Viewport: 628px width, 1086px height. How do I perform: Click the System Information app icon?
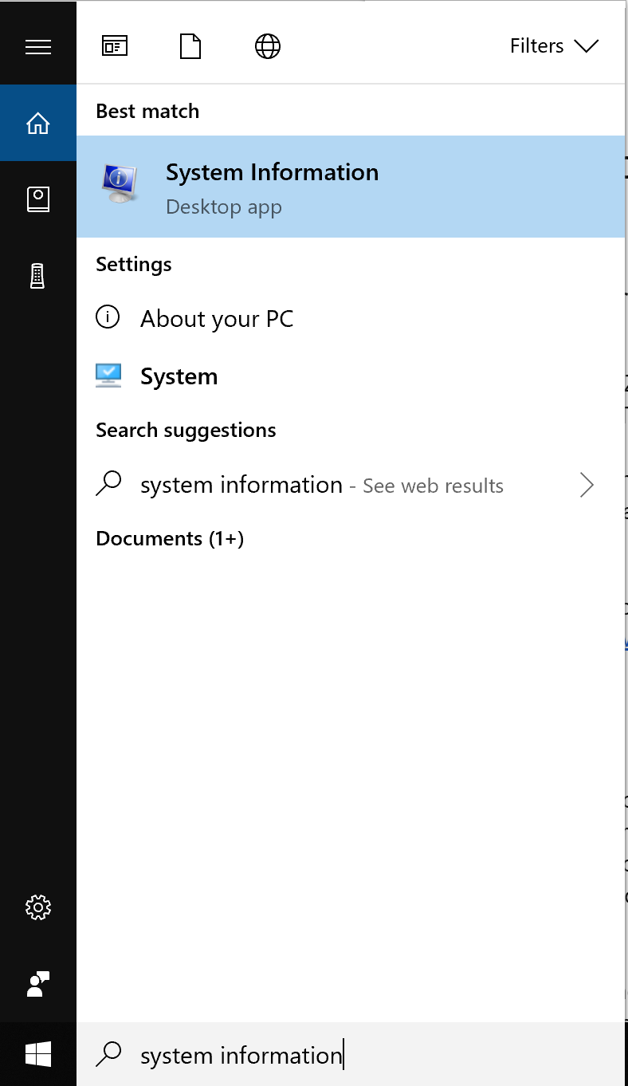tap(120, 184)
